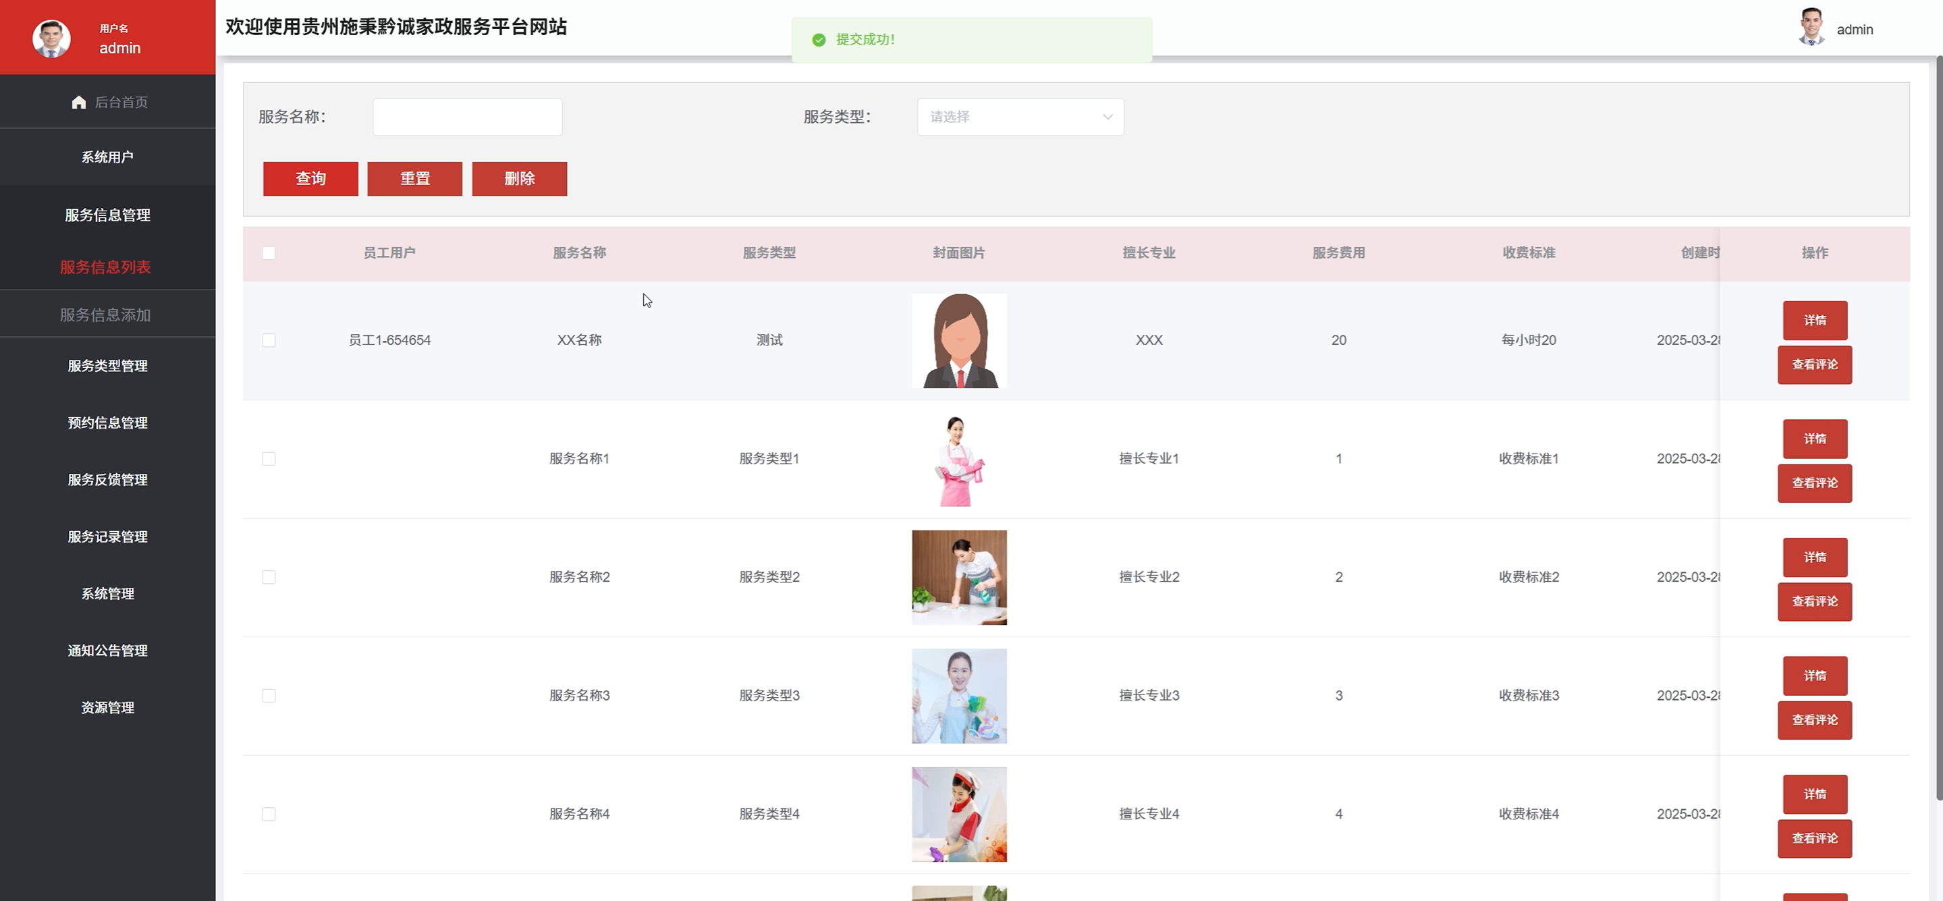This screenshot has width=1943, height=901.
Task: Click green success check icon in notification
Action: coord(819,40)
